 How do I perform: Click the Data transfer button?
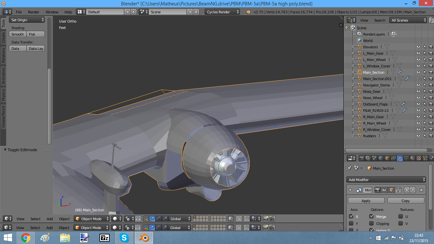pos(18,48)
